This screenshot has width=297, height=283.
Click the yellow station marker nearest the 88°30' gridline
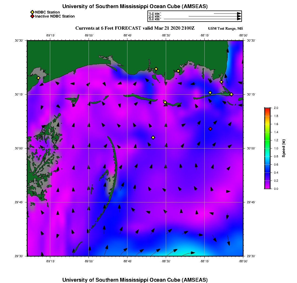click(165, 102)
